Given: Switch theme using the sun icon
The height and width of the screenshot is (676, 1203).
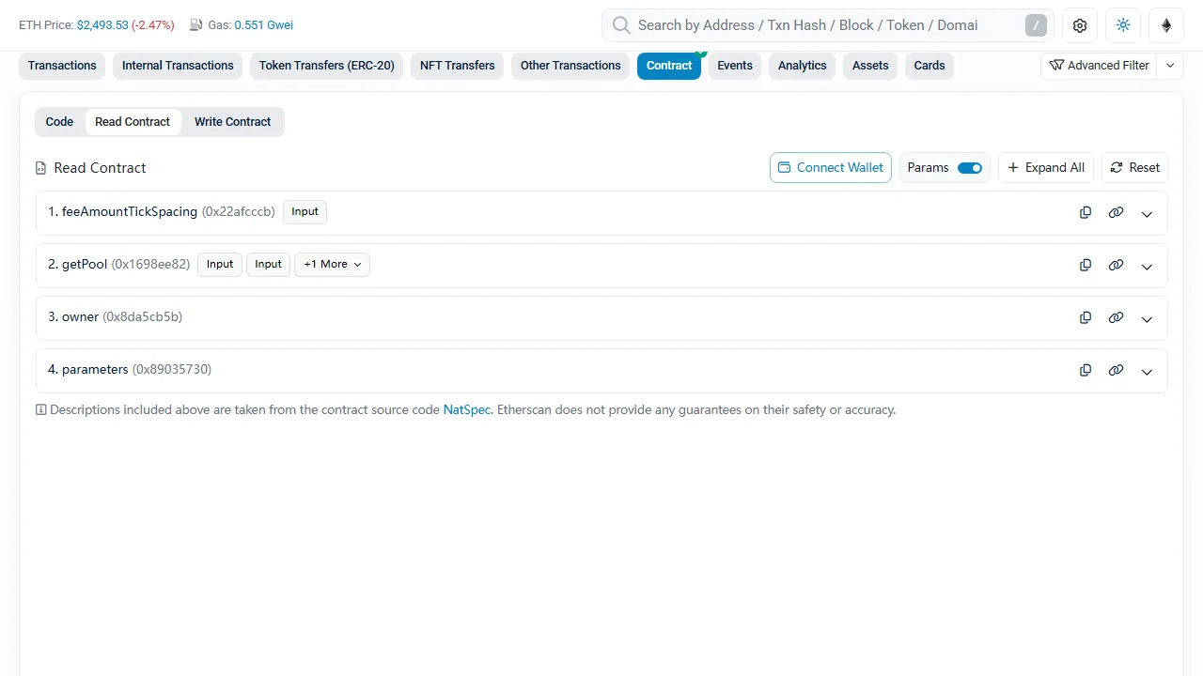Looking at the screenshot, I should point(1123,25).
